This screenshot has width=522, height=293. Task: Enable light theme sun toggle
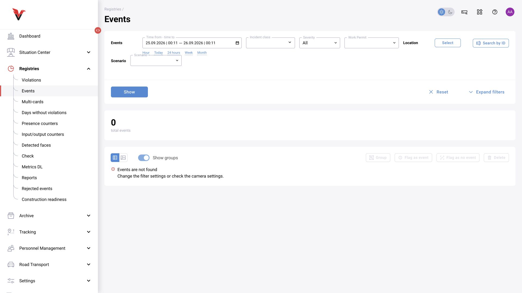pos(442,12)
